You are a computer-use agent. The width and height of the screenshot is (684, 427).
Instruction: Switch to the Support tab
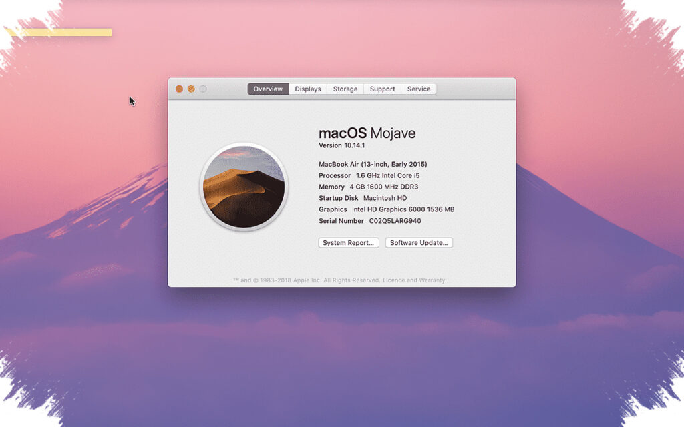[382, 89]
